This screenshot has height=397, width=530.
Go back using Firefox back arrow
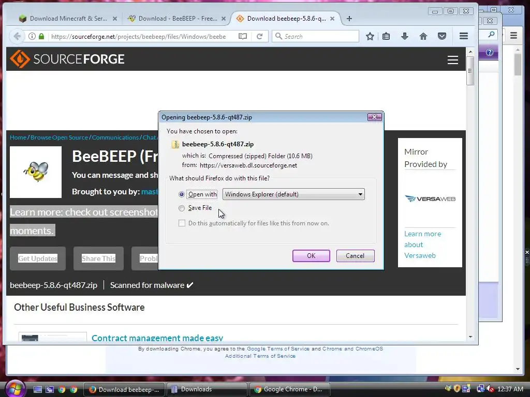pyautogui.click(x=17, y=37)
